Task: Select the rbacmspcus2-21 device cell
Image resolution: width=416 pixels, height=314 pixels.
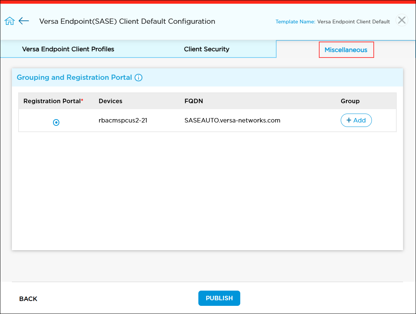Action: (123, 120)
